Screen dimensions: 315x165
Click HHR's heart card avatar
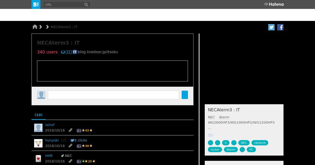(38, 159)
